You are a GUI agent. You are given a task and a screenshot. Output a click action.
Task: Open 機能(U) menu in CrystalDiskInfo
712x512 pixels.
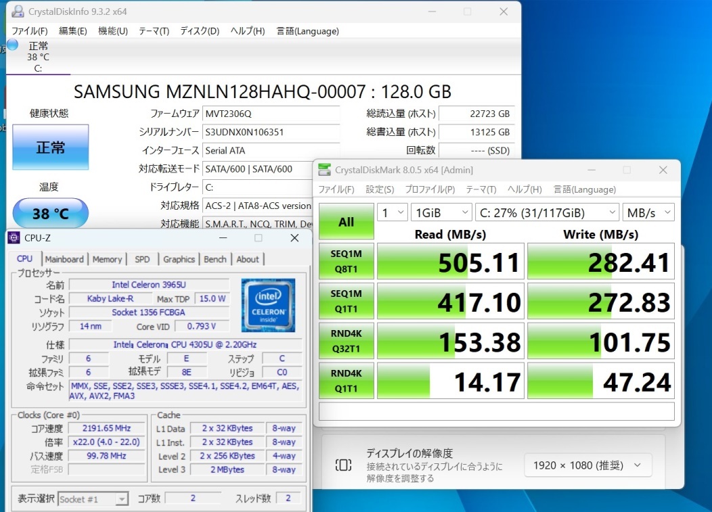113,31
